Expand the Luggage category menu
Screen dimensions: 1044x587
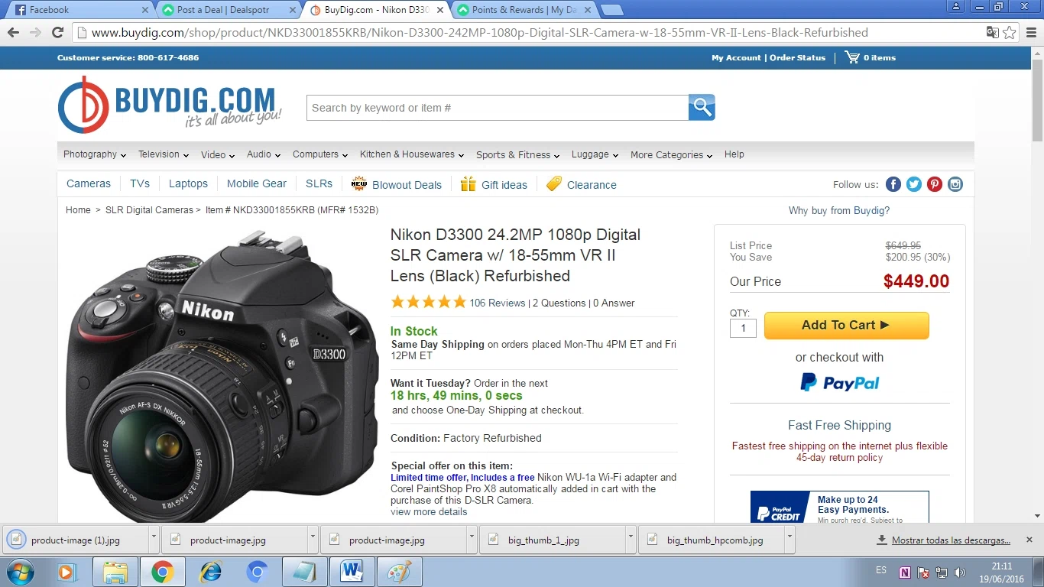[x=595, y=154]
